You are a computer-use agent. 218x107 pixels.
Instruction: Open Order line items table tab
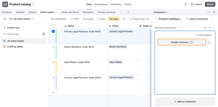[x=70, y=12]
